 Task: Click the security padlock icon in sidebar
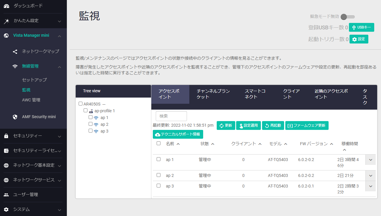click(6, 136)
